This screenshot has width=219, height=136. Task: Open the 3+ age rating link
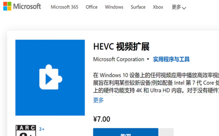pyautogui.click(x=42, y=129)
